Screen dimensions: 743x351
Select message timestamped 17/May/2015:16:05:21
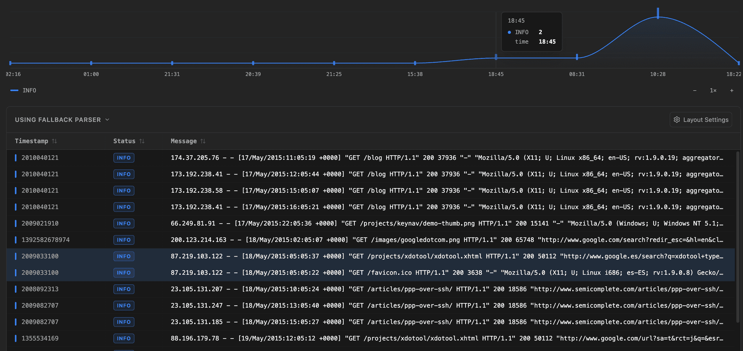[447, 207]
